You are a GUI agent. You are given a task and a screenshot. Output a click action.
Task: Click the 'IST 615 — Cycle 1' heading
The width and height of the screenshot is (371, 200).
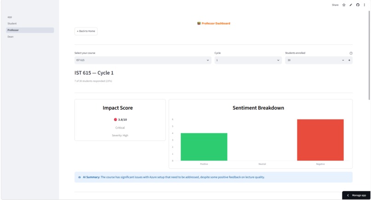94,73
